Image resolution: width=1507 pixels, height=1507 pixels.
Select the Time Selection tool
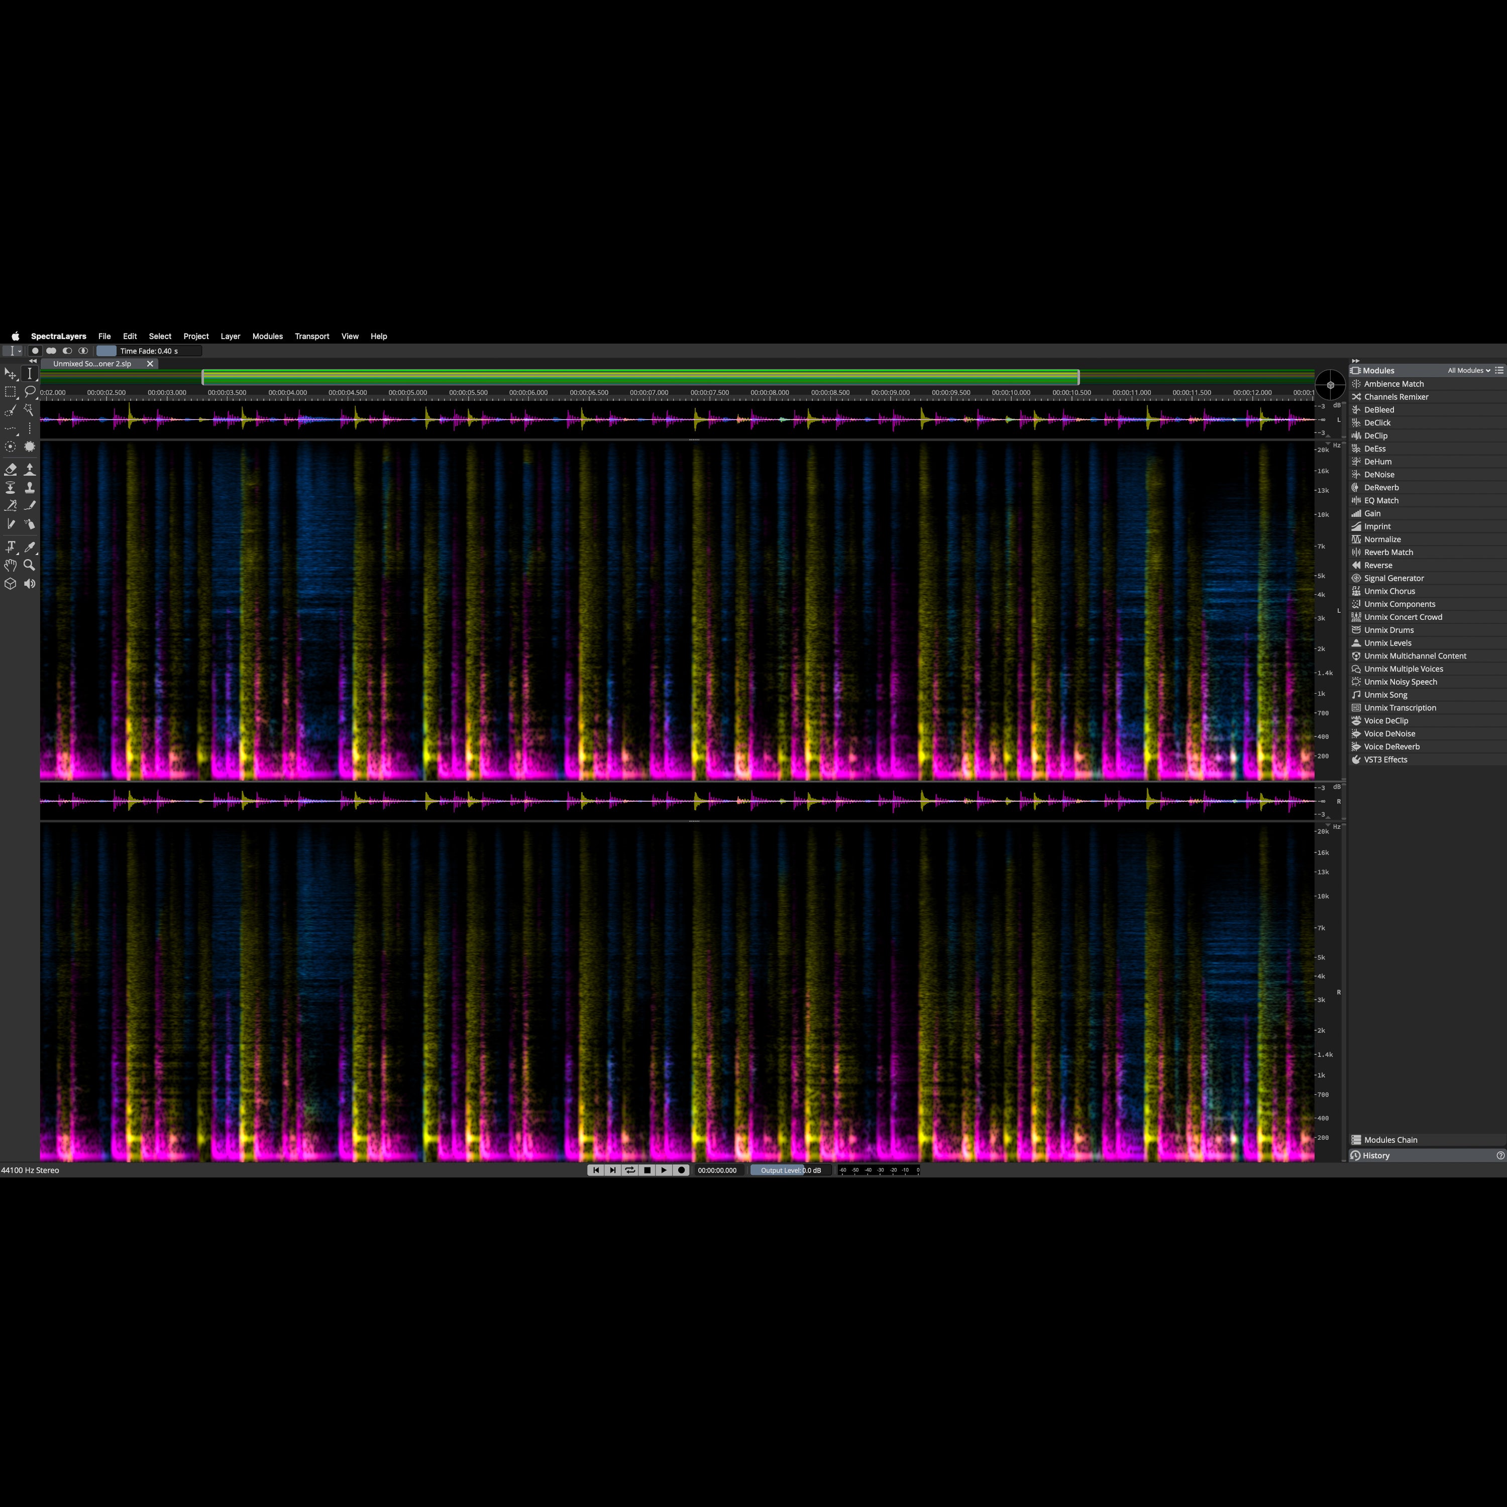click(30, 374)
